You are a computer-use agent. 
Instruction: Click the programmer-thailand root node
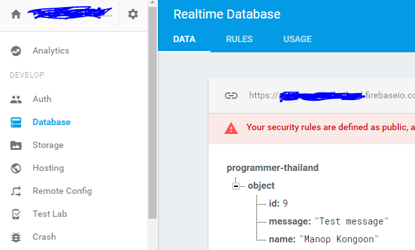tap(272, 168)
